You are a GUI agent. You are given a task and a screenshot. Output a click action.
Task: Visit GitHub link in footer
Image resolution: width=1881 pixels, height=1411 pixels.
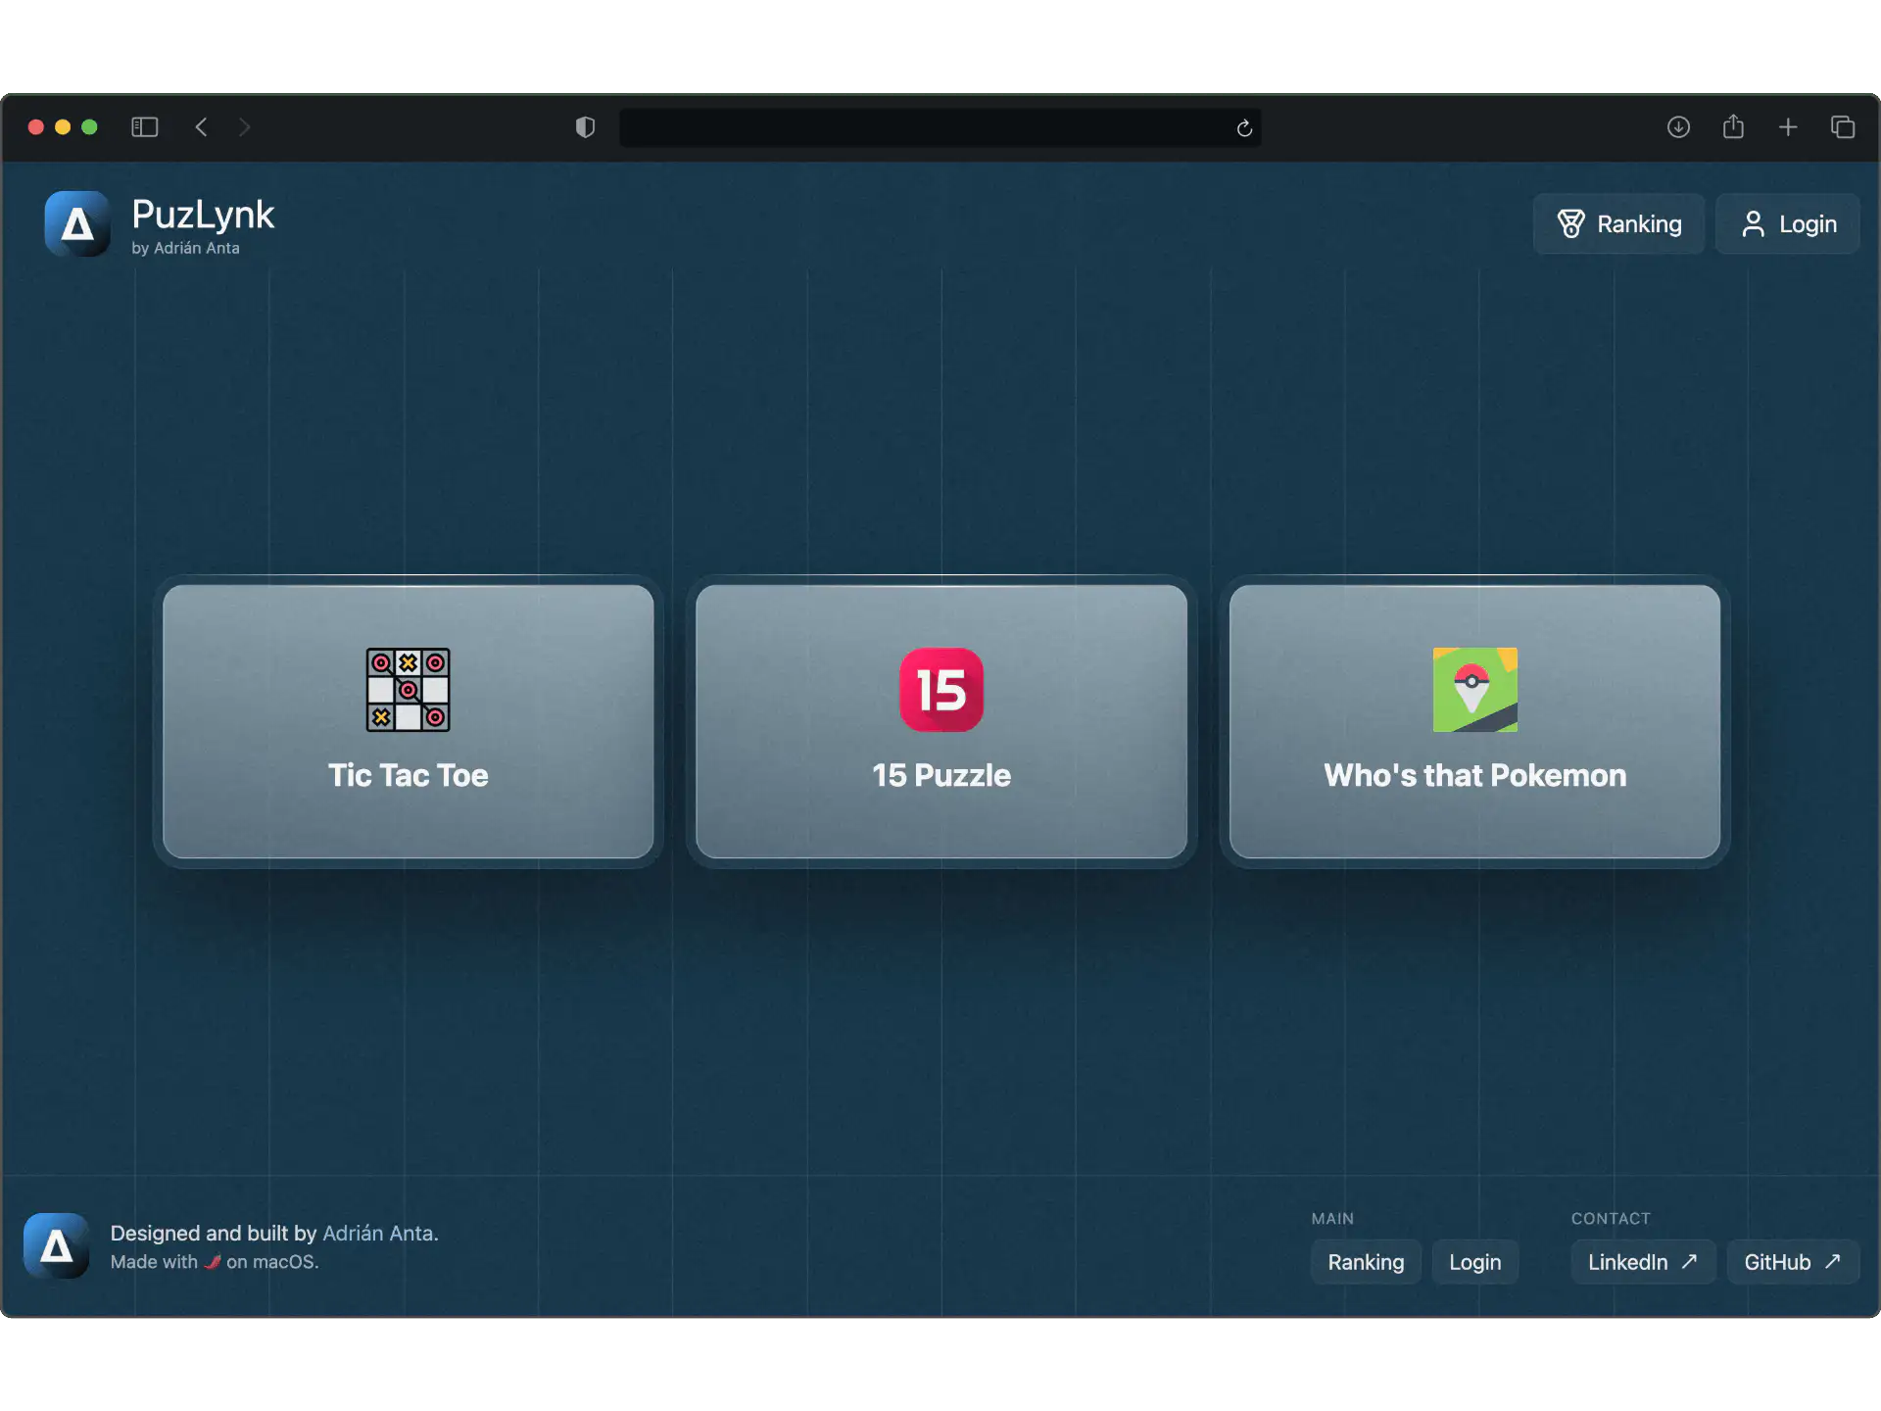[1793, 1262]
